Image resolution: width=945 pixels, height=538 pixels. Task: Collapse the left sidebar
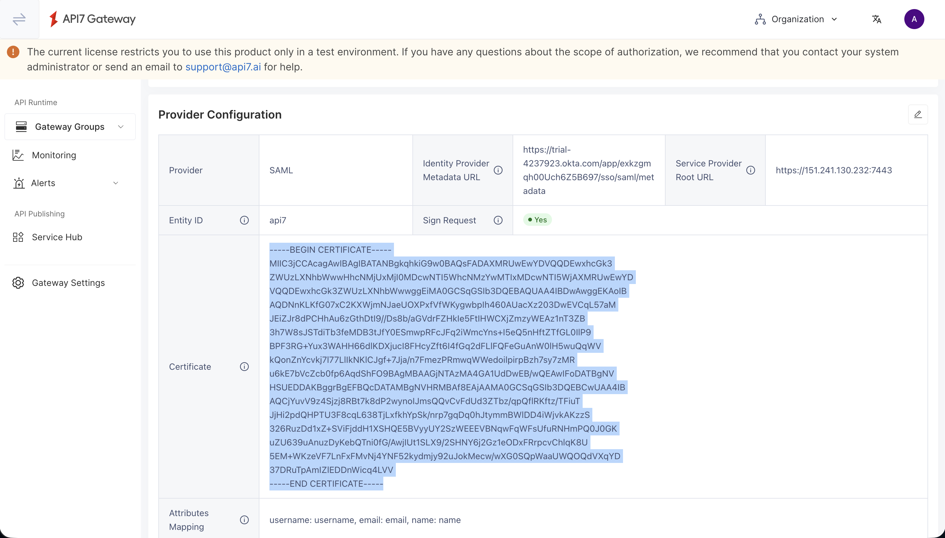point(19,19)
